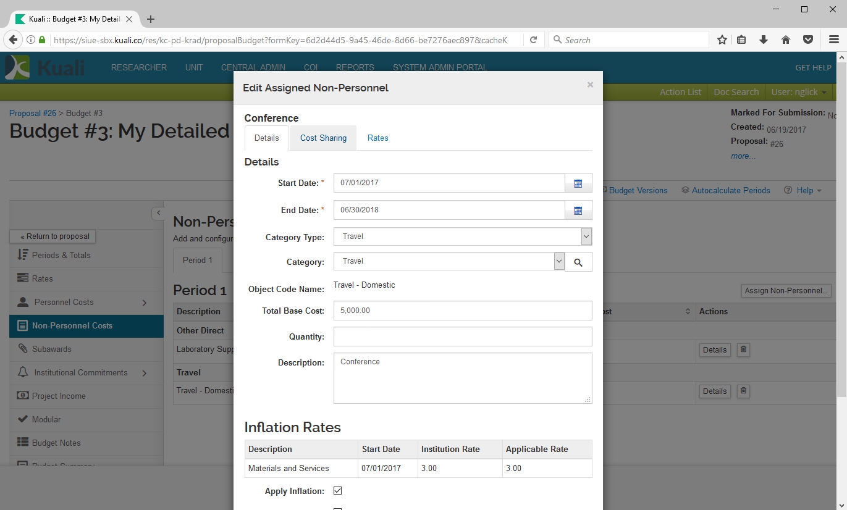Open the Firefox downloads arrow icon
Screen dimensions: 847x510
[x=764, y=40]
